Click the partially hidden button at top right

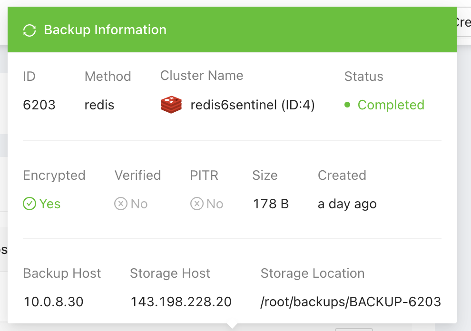point(463,22)
